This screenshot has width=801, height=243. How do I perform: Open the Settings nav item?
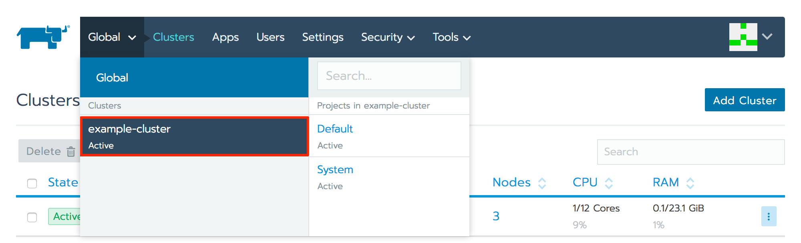tap(322, 37)
